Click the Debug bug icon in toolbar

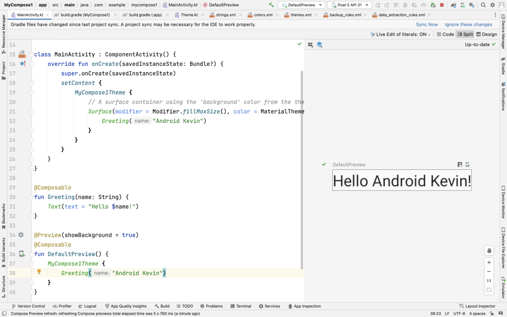point(405,5)
